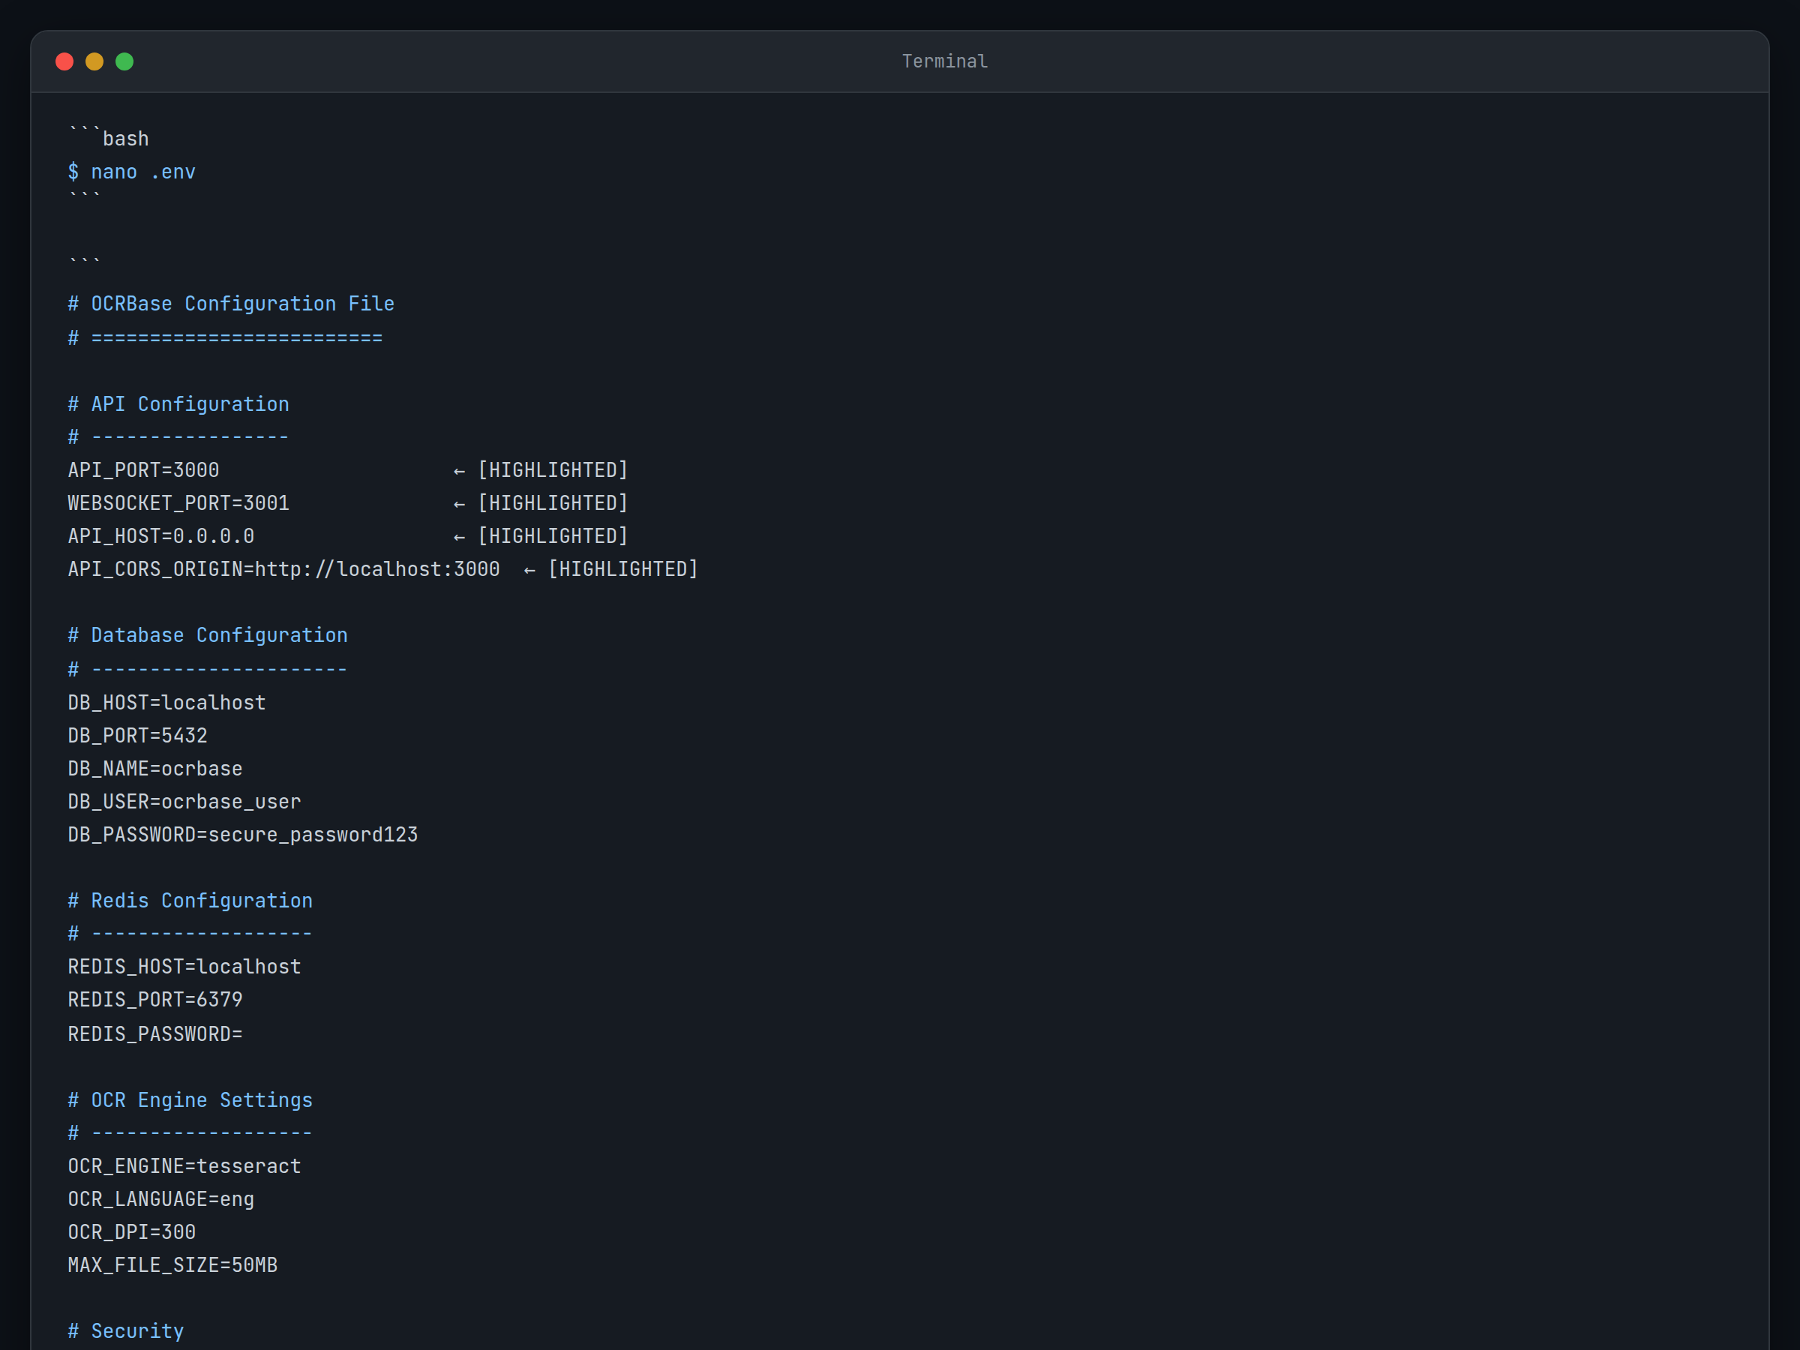
Task: Click the DB_PORT=5432 line
Action: (x=138, y=736)
